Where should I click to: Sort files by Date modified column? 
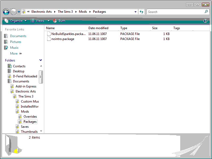98,28
